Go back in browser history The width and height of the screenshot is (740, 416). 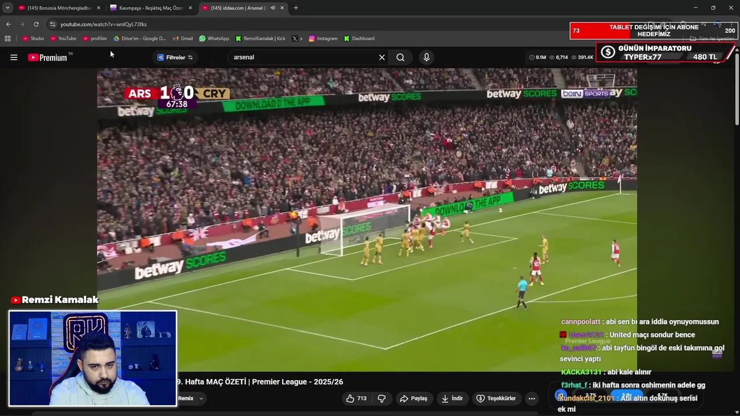point(8,24)
